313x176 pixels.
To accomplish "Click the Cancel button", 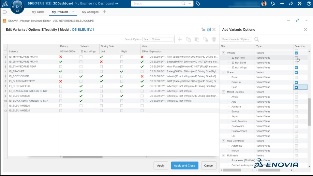I will click(209, 166).
